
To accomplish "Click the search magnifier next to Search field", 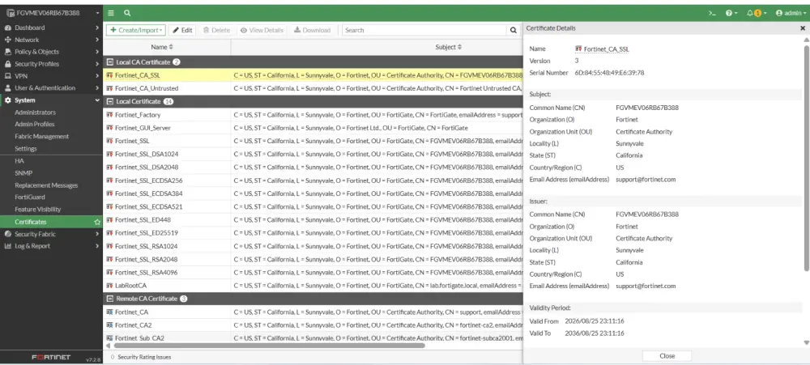I will click(513, 30).
